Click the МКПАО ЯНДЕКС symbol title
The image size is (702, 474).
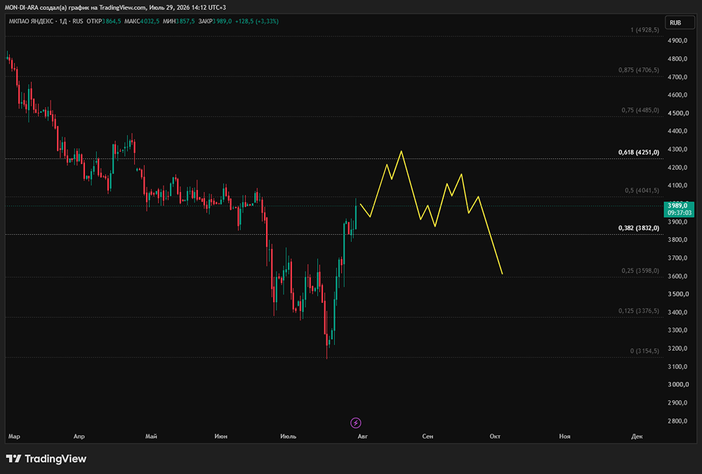coord(31,21)
